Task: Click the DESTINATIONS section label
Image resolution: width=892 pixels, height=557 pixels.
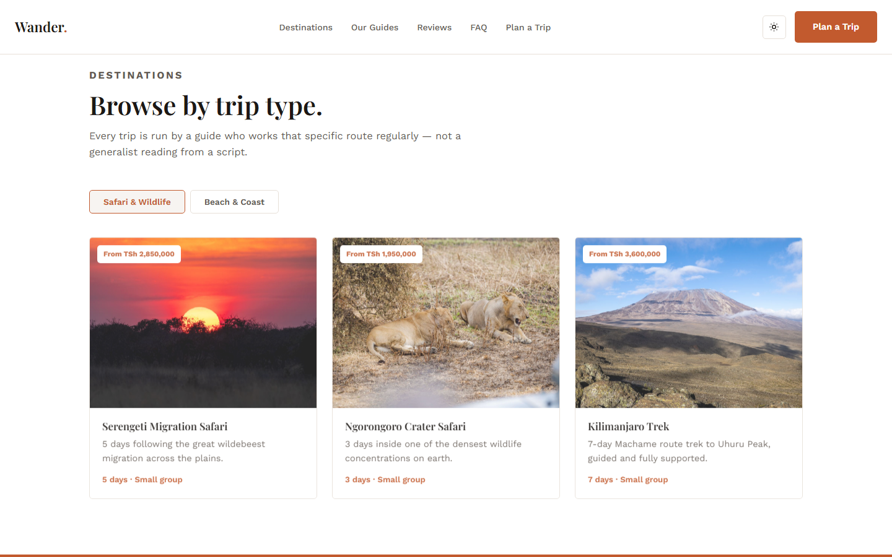Action: point(136,76)
